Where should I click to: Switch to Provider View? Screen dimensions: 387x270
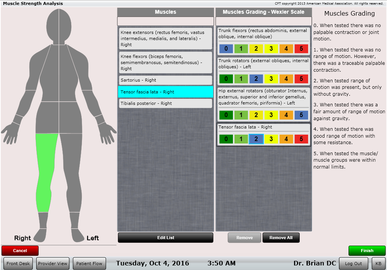click(53, 263)
